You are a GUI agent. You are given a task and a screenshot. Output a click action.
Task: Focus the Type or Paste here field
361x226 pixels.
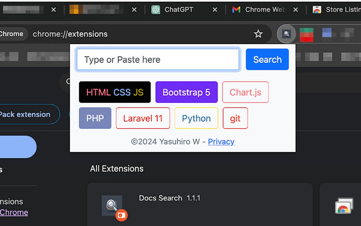click(158, 60)
